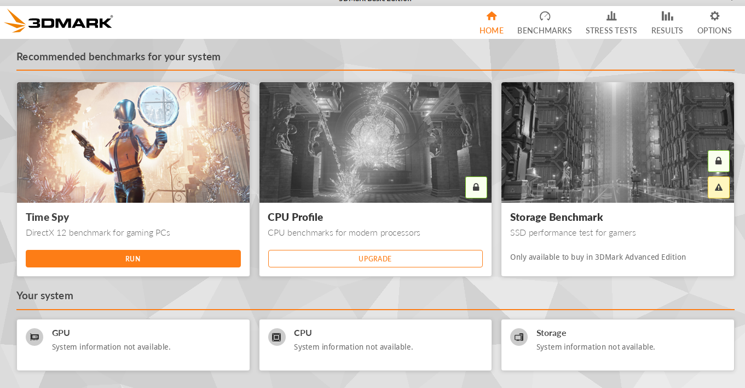Click the Options gear icon
This screenshot has width=745, height=388.
714,16
